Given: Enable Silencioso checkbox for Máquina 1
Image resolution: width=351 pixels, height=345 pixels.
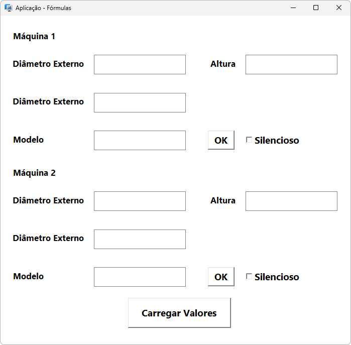Looking at the screenshot, I should 249,140.
